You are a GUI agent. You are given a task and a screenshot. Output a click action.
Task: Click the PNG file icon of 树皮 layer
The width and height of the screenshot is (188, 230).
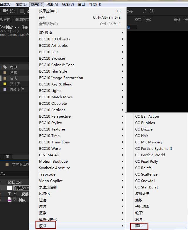tap(9, 200)
